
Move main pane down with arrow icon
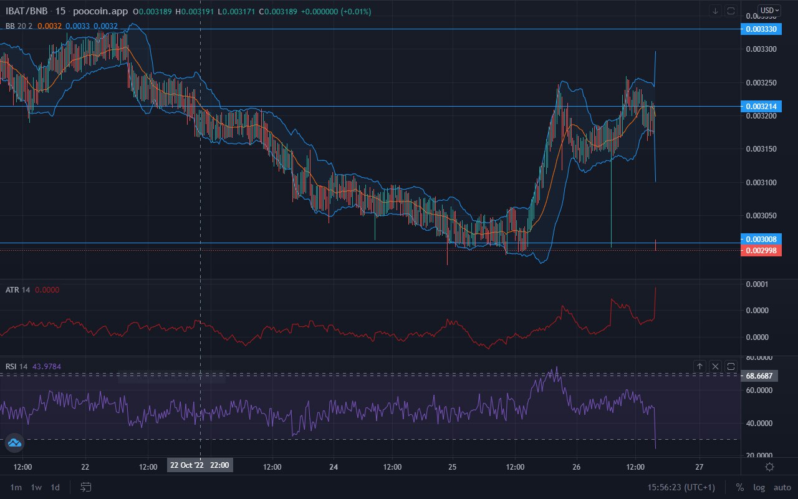tap(715, 11)
